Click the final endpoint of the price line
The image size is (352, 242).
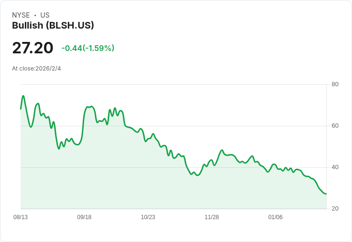coord(326,194)
